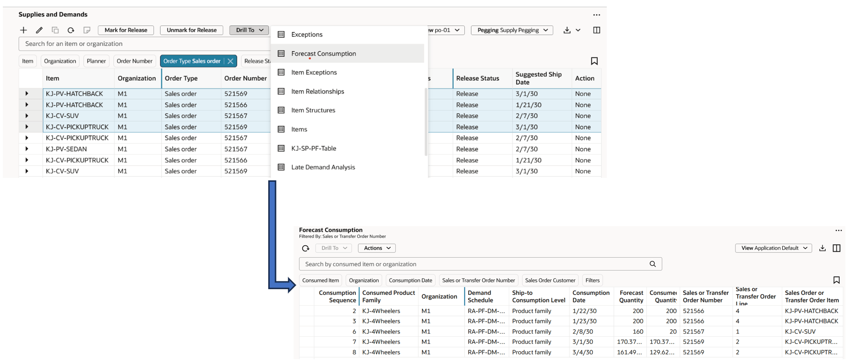Click the duplicate row icon
Image resolution: width=854 pixels, height=364 pixels.
point(55,30)
